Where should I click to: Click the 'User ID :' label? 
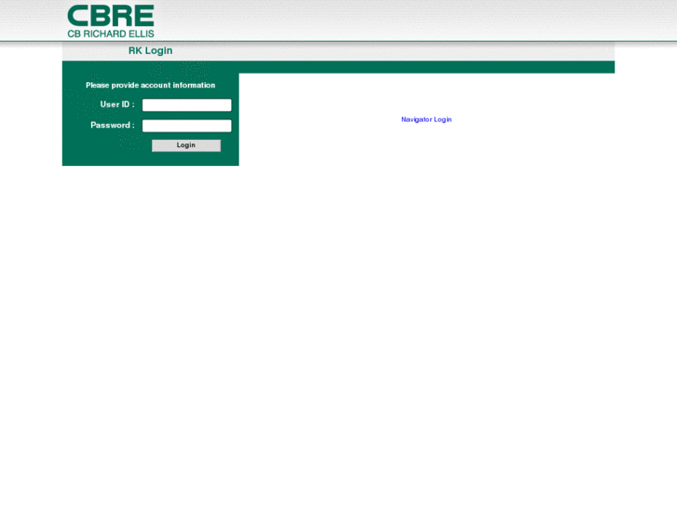pyautogui.click(x=117, y=104)
